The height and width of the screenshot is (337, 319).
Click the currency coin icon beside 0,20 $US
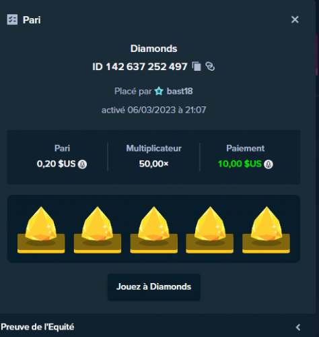coord(82,164)
